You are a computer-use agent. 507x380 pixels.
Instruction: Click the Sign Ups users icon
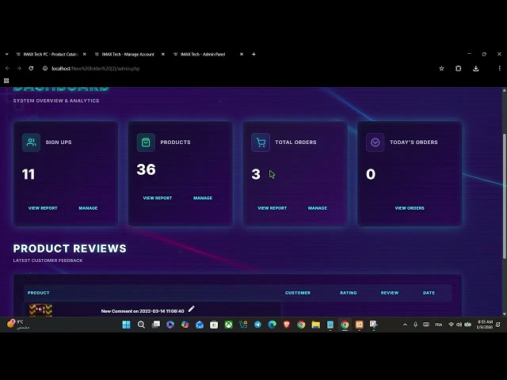pyautogui.click(x=31, y=142)
